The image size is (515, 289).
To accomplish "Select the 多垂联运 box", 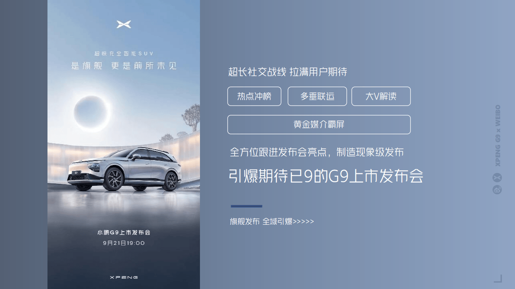I will click(x=317, y=96).
